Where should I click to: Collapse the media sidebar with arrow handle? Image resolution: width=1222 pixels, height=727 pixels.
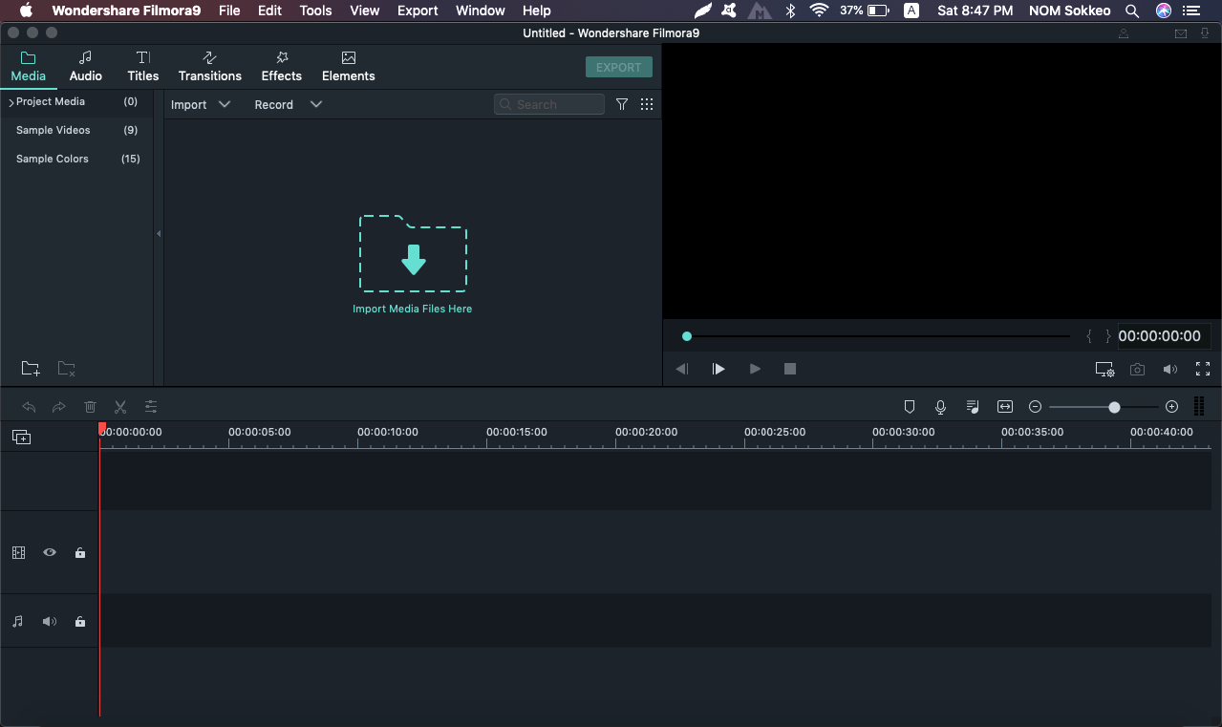click(159, 234)
